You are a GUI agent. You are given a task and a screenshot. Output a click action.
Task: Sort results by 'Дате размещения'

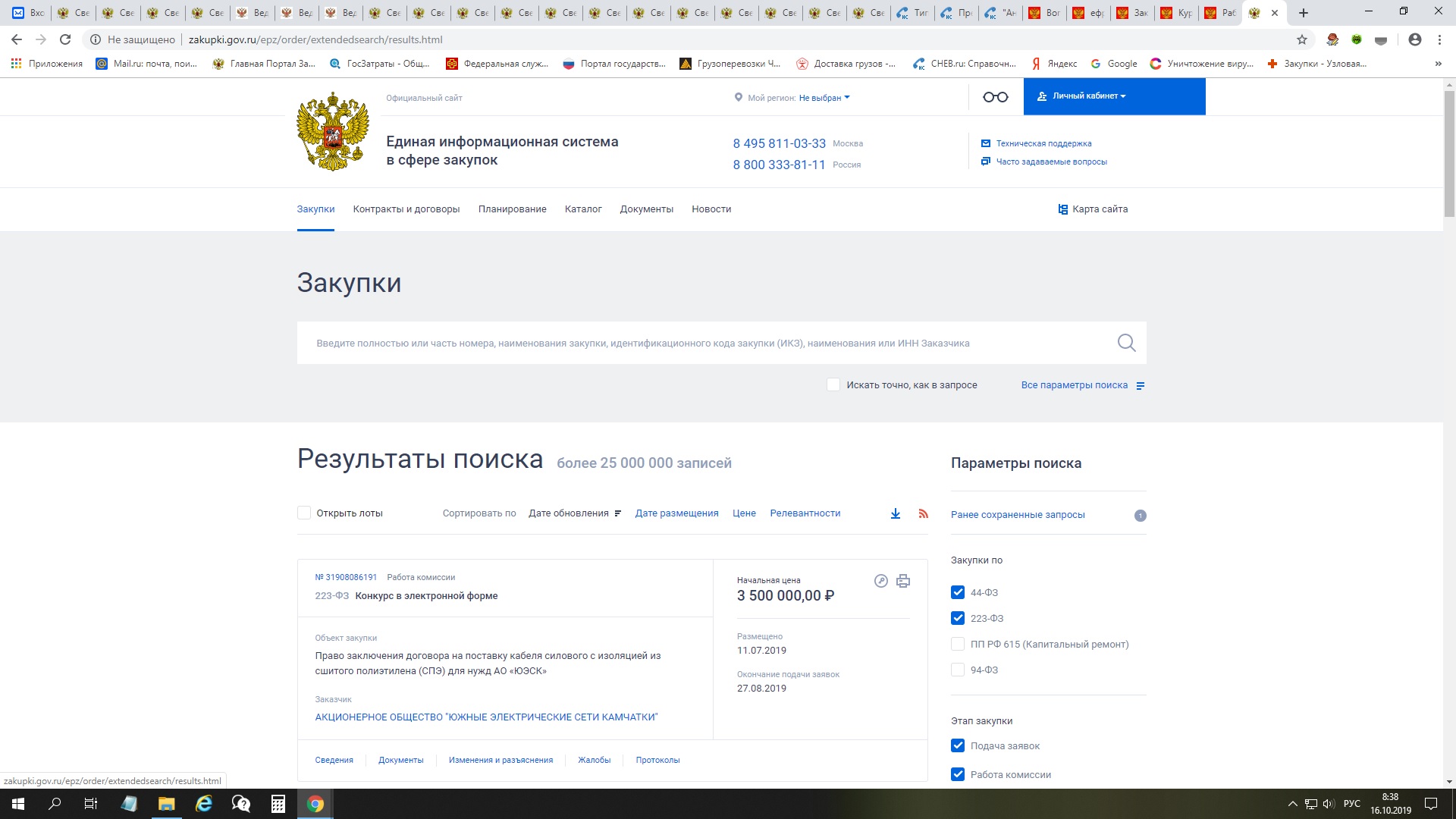point(676,513)
